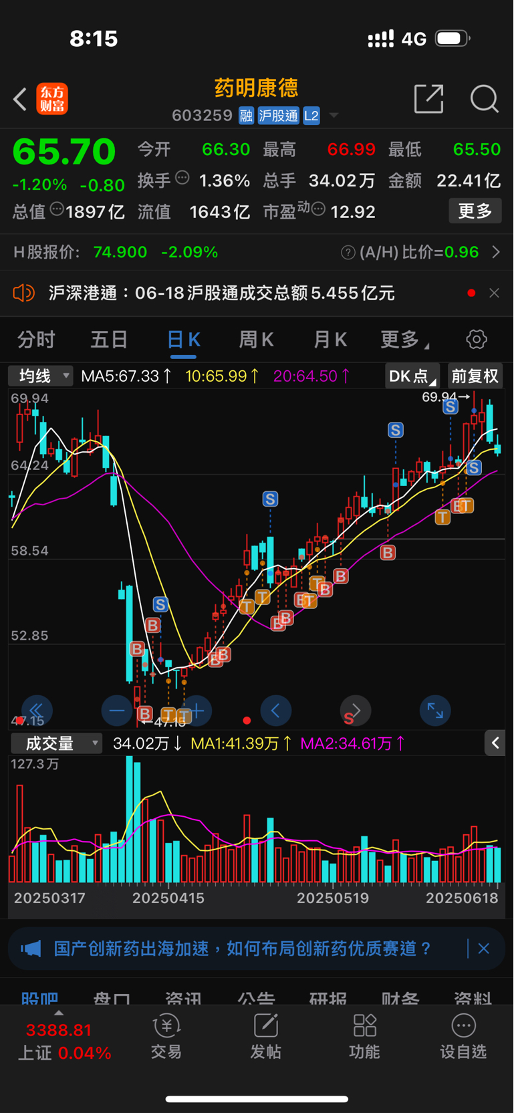Expand the stock title dropdown triangle
The width and height of the screenshot is (514, 1113).
point(334,116)
